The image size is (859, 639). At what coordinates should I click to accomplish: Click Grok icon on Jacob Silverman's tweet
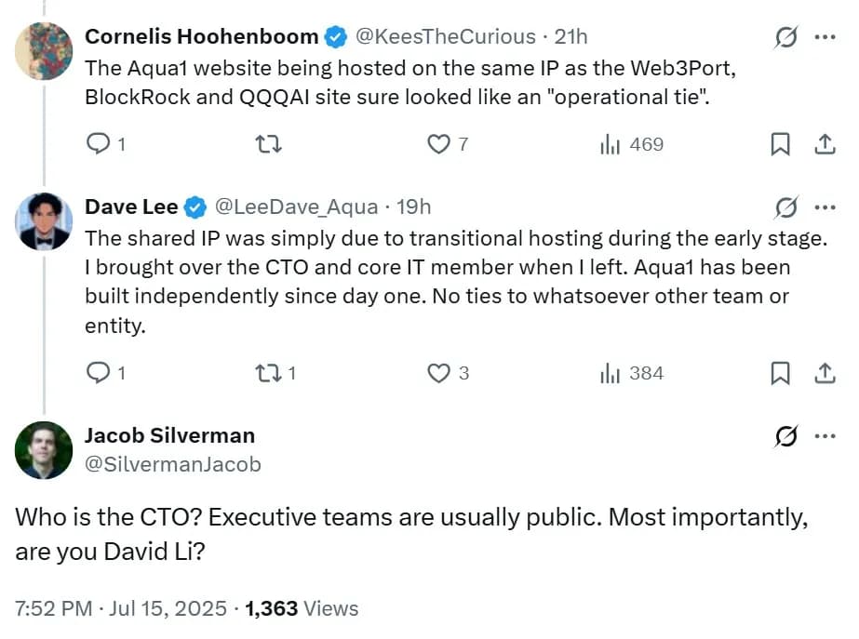pos(786,435)
